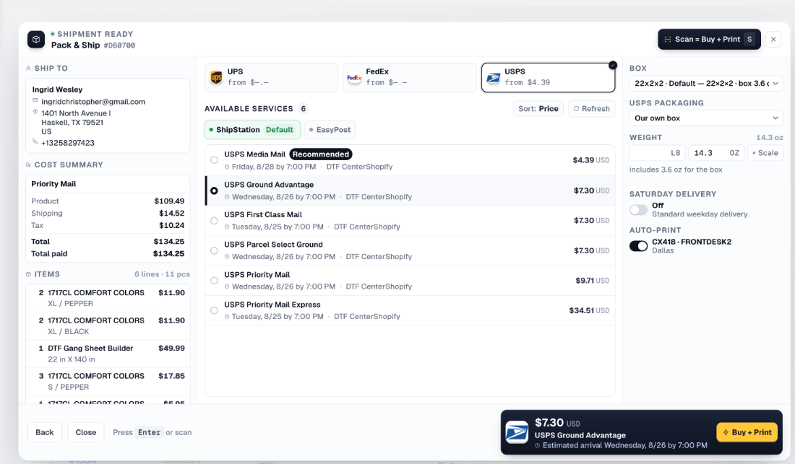This screenshot has height=464, width=795.
Task: Open the USPS Packaging dropdown
Action: [706, 118]
